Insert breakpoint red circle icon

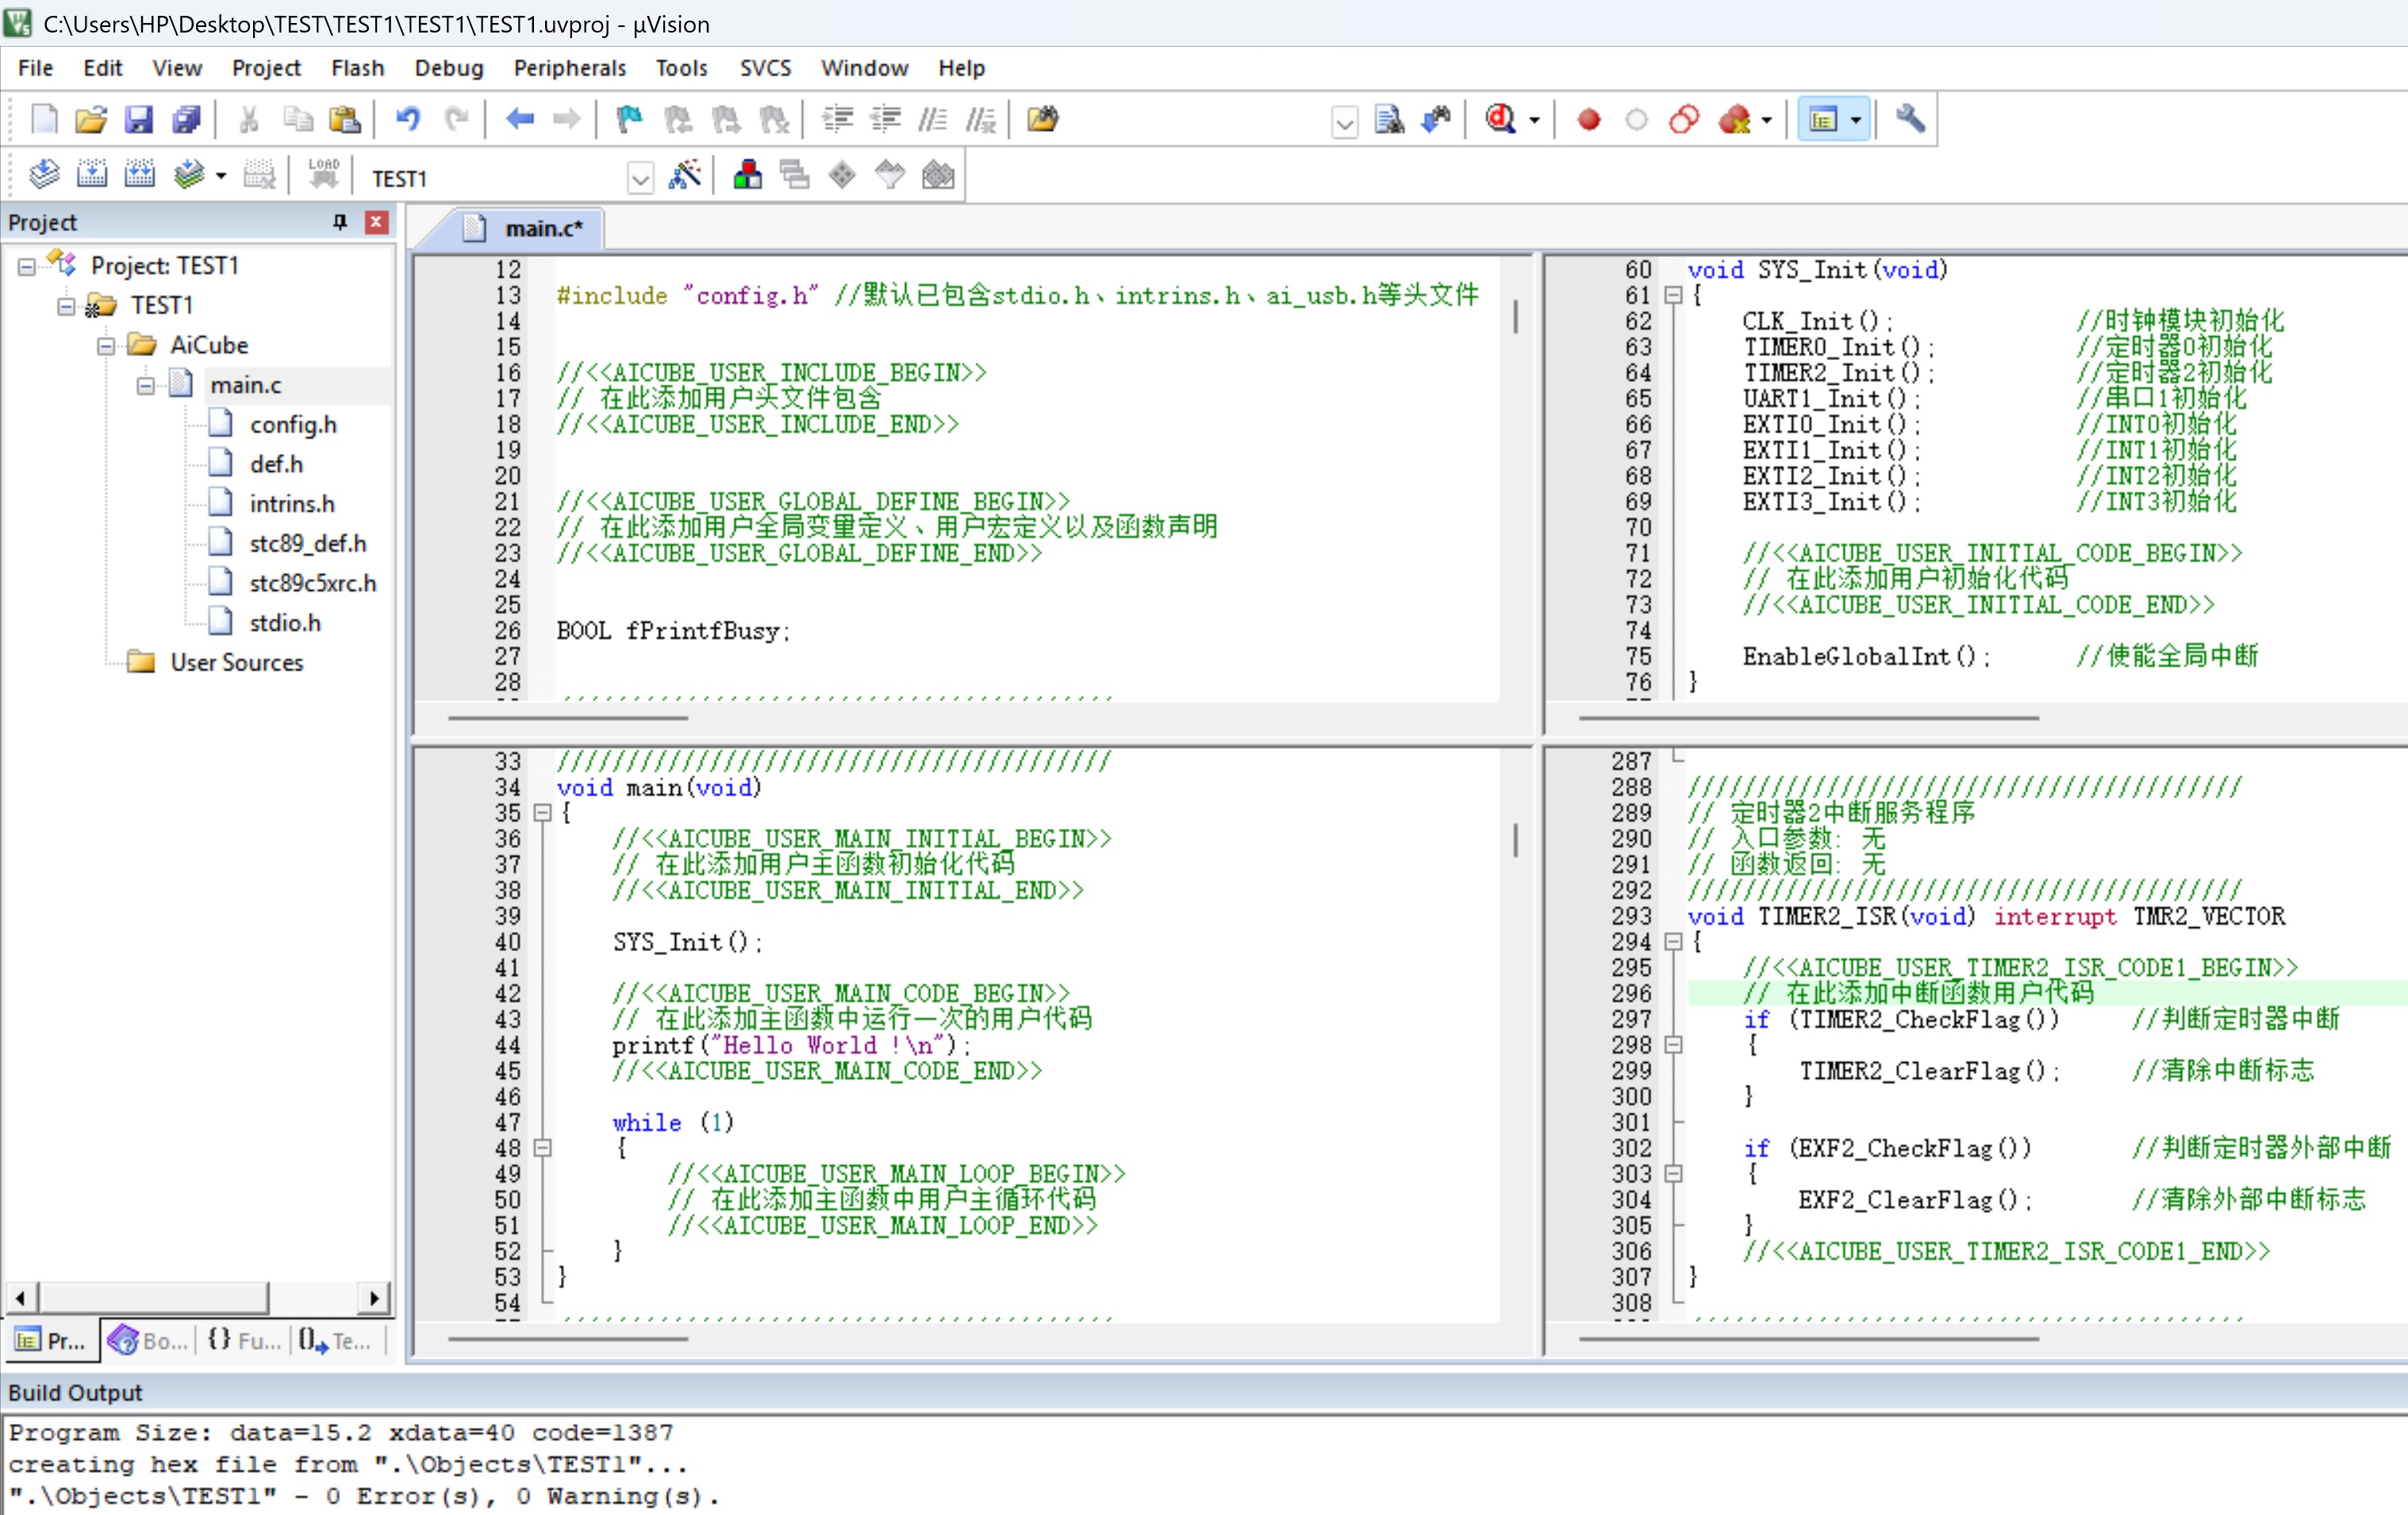tap(1588, 120)
